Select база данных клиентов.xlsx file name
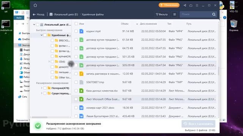Image resolution: width=243 pixels, height=136 pixels. coord(102,91)
